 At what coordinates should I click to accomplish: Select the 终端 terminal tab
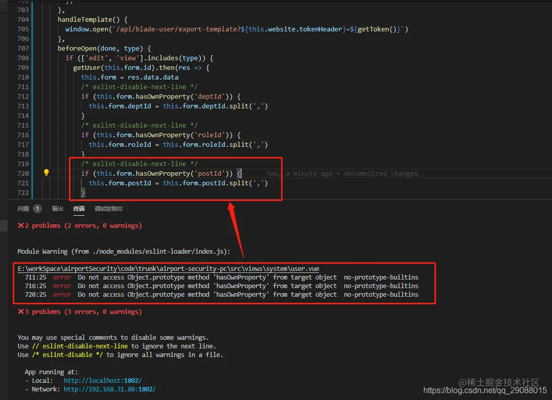79,209
